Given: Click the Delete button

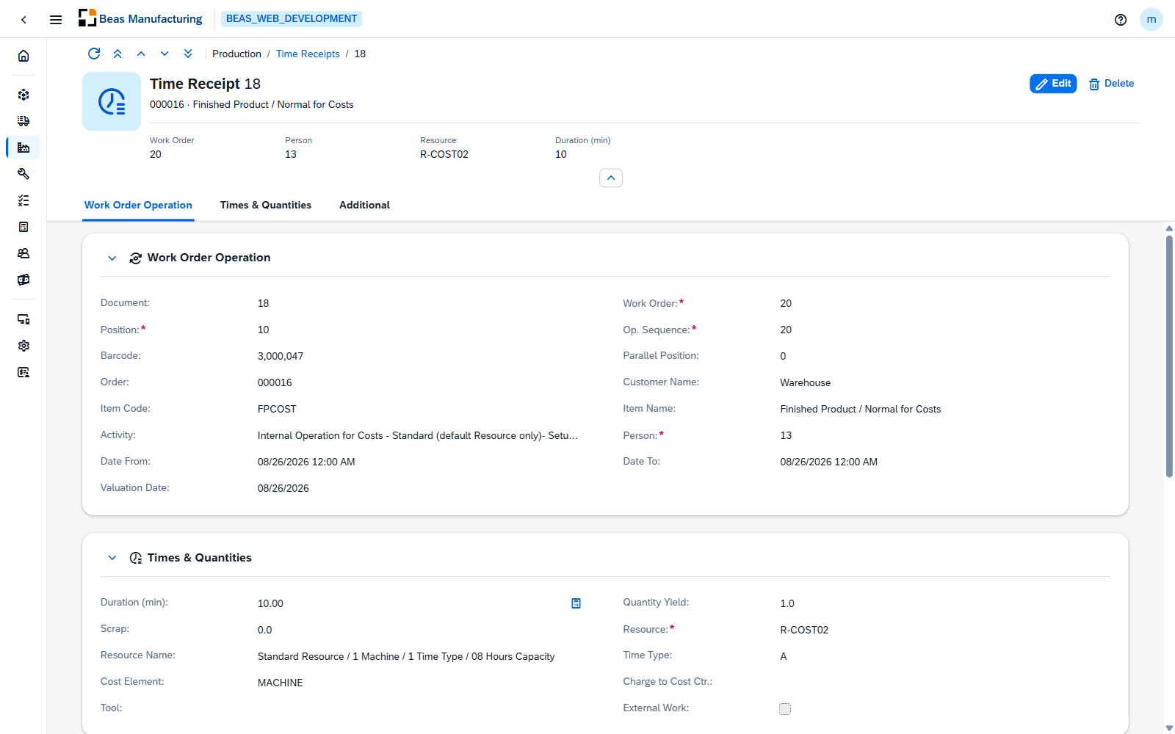Looking at the screenshot, I should pyautogui.click(x=1111, y=84).
